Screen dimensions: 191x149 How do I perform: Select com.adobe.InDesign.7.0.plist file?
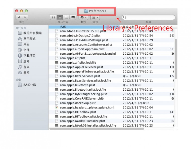pos(80,36)
